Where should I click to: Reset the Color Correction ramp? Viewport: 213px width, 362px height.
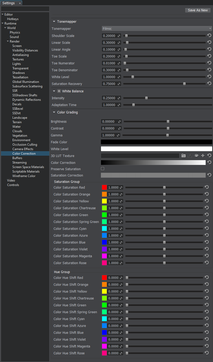(x=209, y=163)
